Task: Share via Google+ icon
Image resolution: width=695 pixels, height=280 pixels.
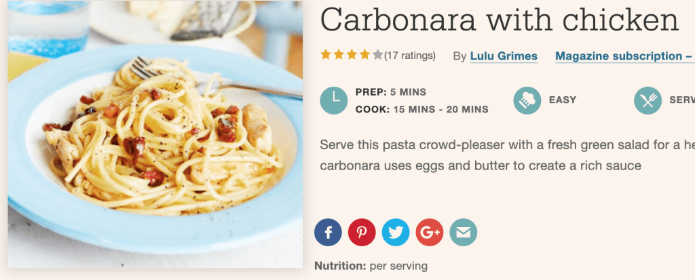Action: [430, 233]
